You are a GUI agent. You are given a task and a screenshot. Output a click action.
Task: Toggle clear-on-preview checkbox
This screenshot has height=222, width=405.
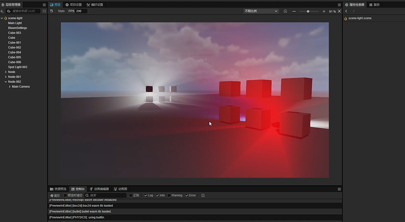point(65,196)
